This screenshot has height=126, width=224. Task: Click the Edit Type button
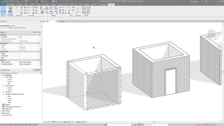(x=37, y=32)
